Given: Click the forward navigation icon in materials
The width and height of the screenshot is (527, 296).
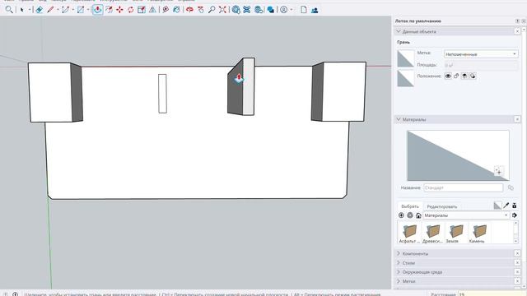Looking at the screenshot, I should click(x=410, y=215).
